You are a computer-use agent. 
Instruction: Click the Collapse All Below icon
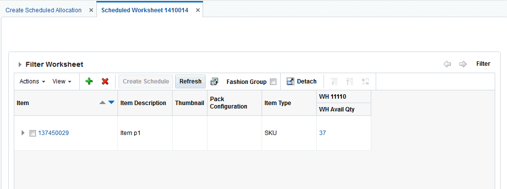350,81
